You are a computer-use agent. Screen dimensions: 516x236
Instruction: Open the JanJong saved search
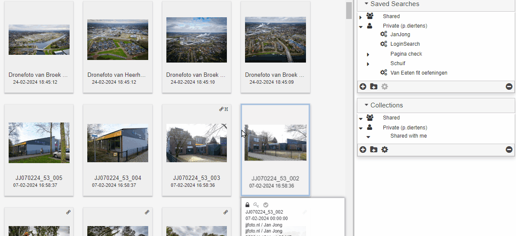pyautogui.click(x=400, y=35)
